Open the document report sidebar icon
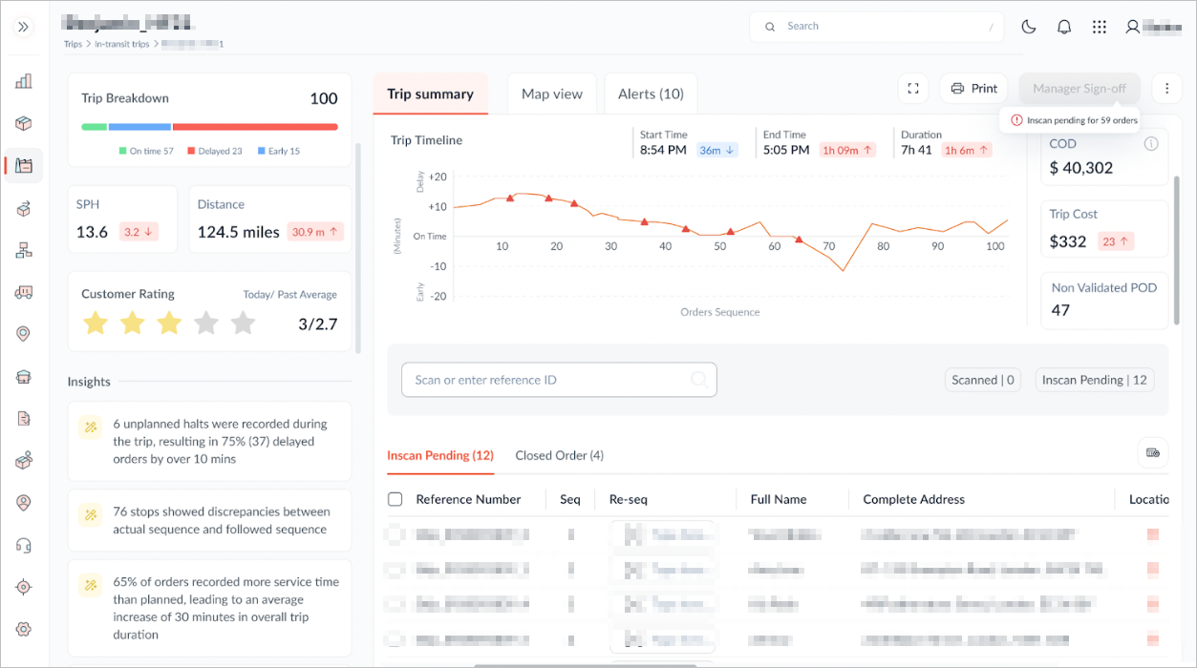1197x668 pixels. point(24,418)
